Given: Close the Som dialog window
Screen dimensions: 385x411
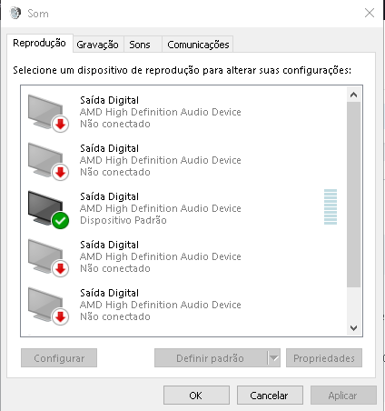Looking at the screenshot, I should [x=370, y=13].
